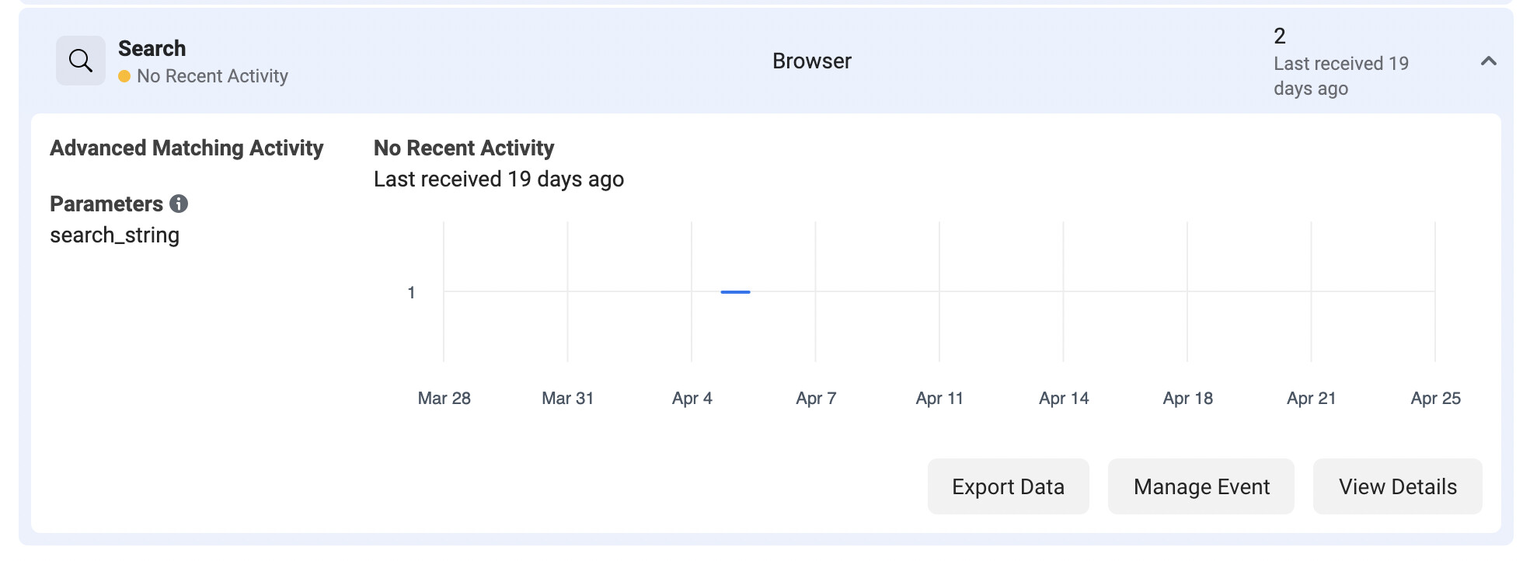Click the Apr 25 axis label
1523x561 pixels.
(1435, 399)
